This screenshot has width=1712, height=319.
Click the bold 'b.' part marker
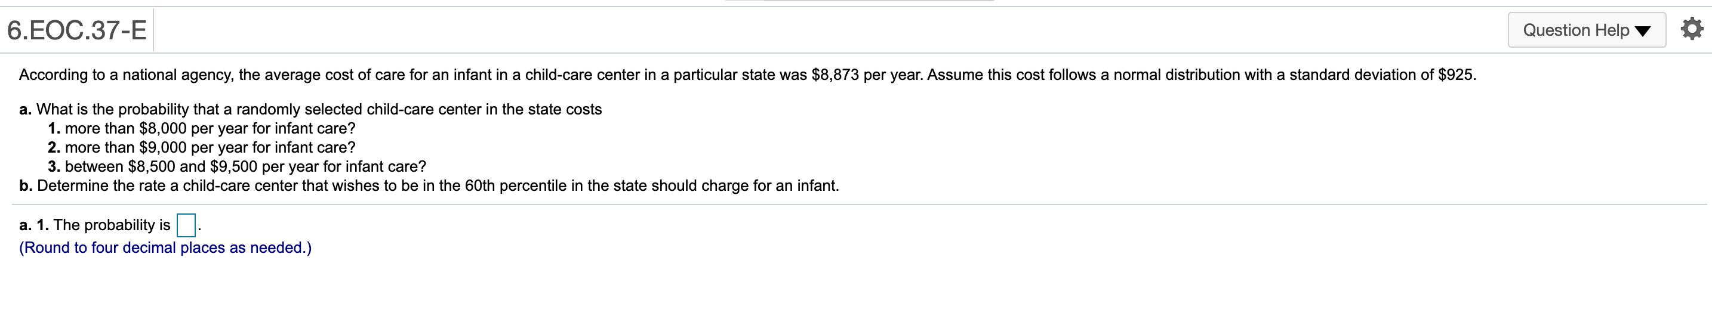point(26,185)
